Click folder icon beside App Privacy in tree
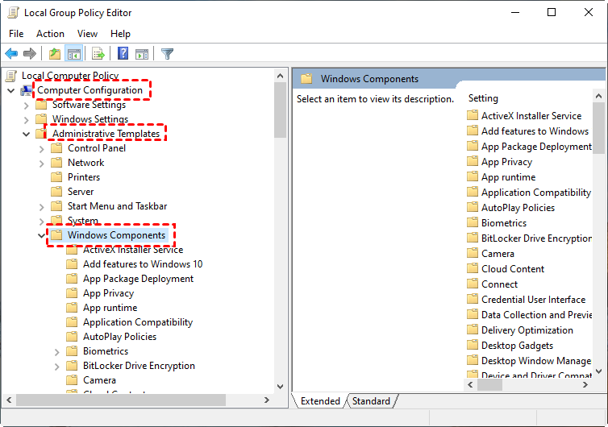This screenshot has width=608, height=427. (72, 293)
